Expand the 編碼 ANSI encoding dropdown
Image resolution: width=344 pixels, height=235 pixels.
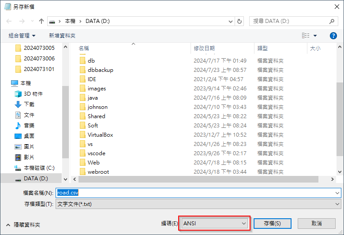(215, 224)
